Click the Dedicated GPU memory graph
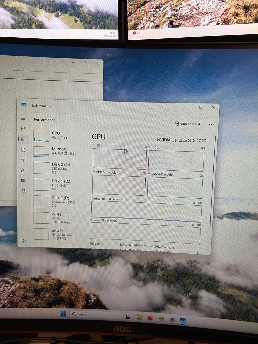 point(146,212)
